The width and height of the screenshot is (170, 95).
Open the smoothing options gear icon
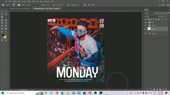pos(85,5)
